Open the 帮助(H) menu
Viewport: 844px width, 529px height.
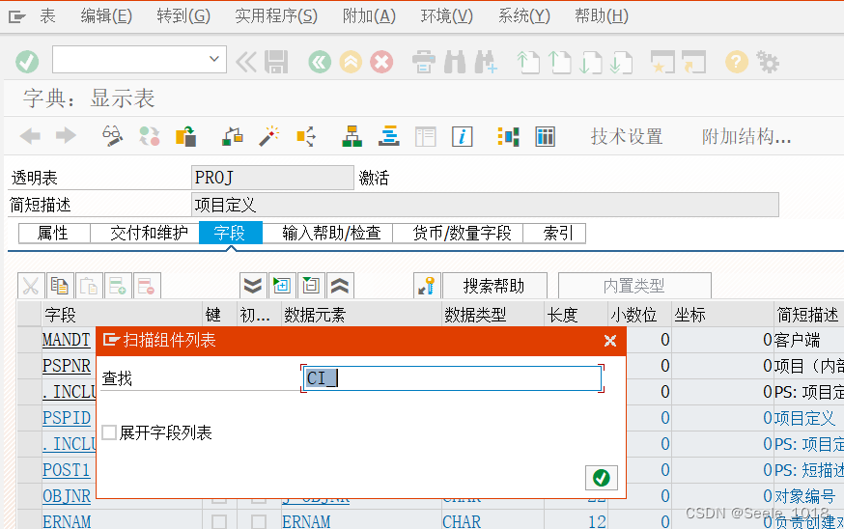(x=602, y=16)
